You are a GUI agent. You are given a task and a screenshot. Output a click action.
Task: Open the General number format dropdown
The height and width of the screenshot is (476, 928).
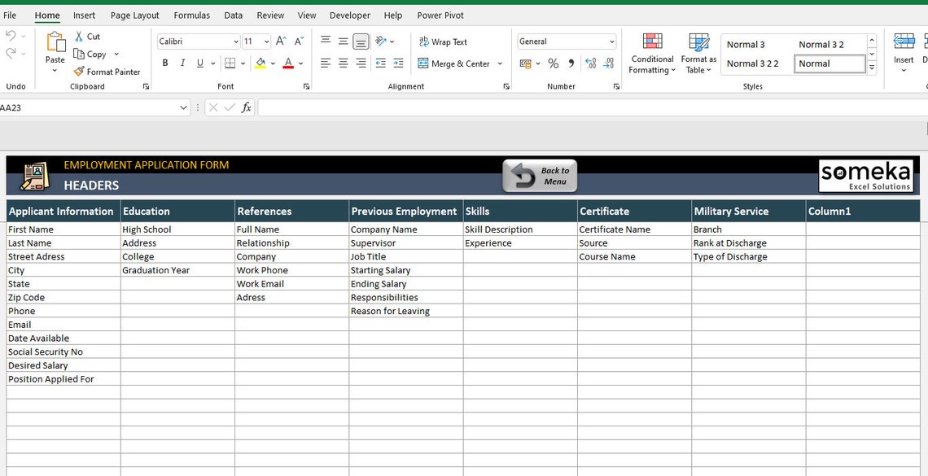click(611, 41)
